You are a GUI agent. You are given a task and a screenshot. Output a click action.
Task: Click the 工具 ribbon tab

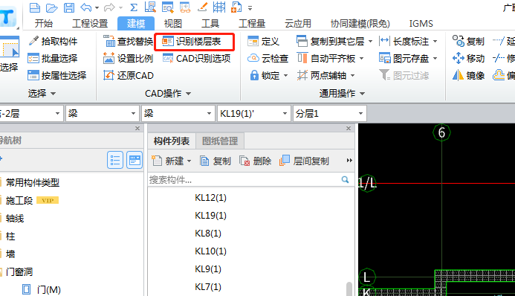click(210, 23)
